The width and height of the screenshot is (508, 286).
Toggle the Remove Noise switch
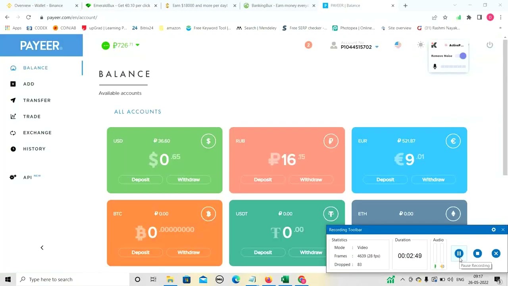461,56
